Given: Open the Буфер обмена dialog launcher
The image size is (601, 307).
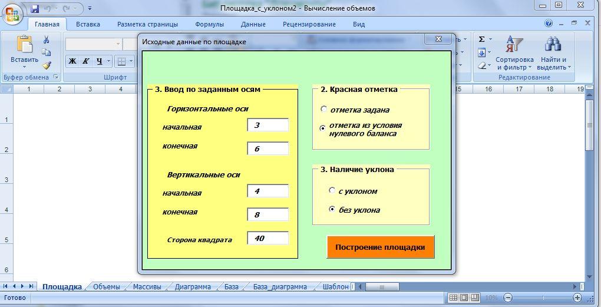Looking at the screenshot, I should pos(56,77).
